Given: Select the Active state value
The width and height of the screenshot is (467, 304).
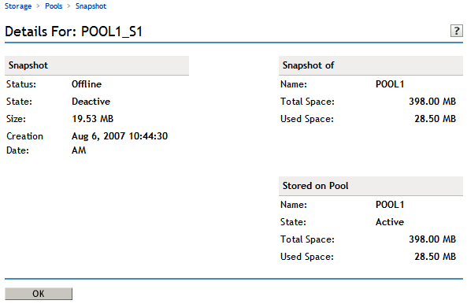Looking at the screenshot, I should tap(390, 222).
